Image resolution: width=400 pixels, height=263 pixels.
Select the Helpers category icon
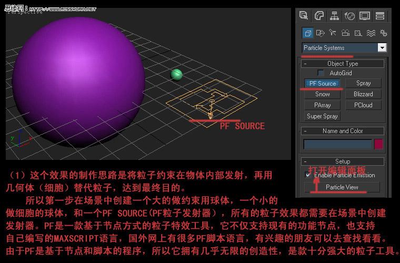click(x=358, y=33)
